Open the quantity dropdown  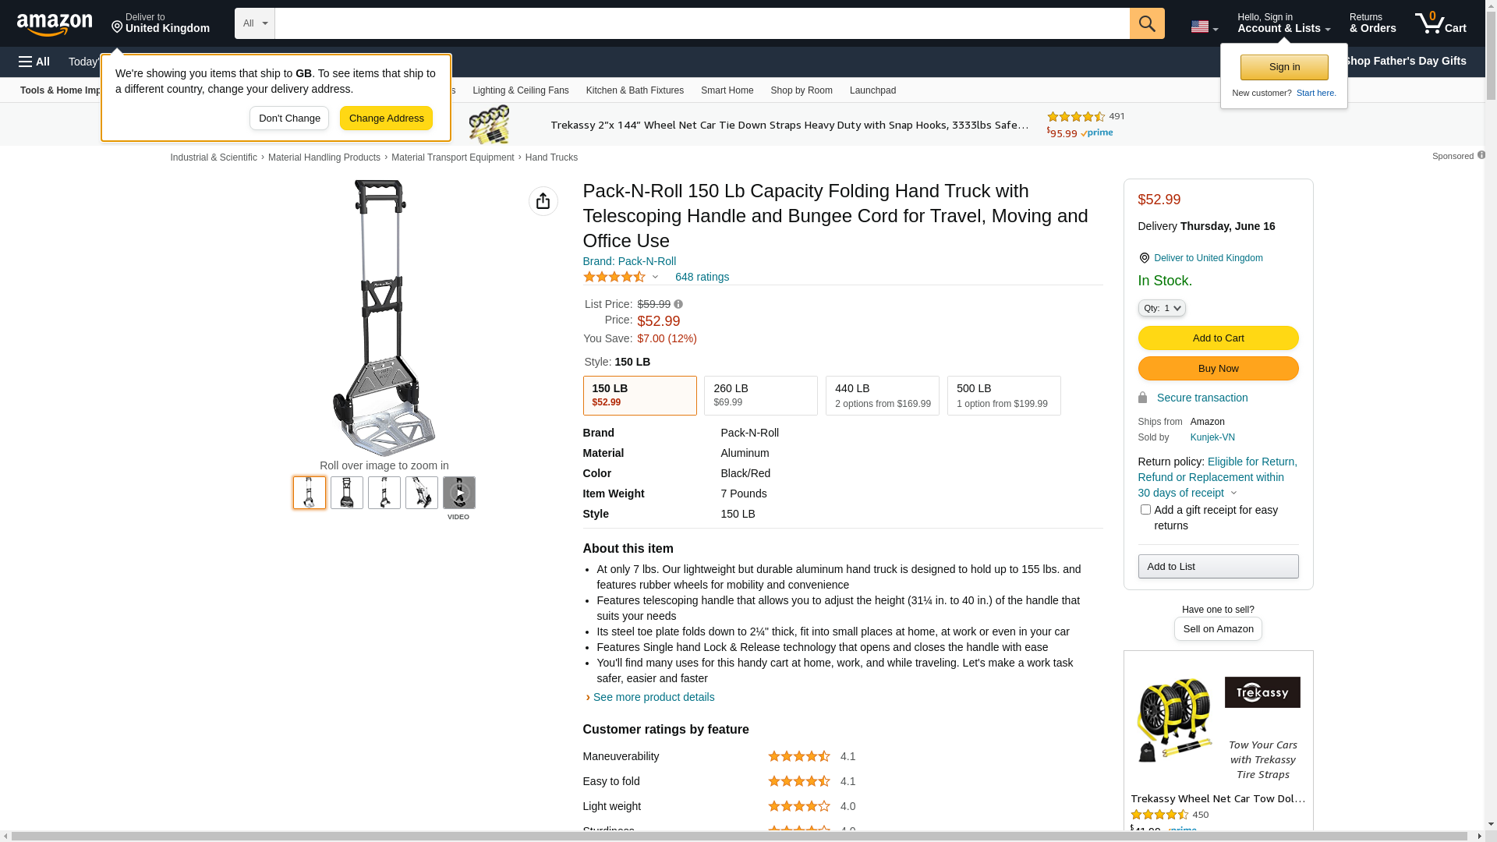pyautogui.click(x=1162, y=309)
